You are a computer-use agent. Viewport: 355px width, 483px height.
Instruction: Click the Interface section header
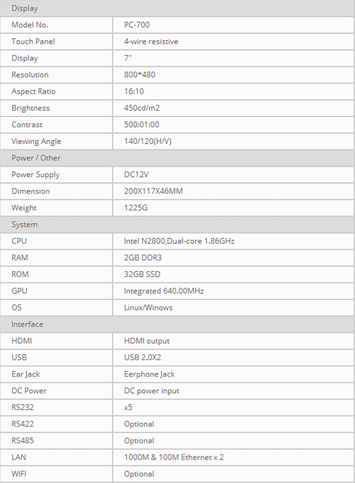(27, 324)
